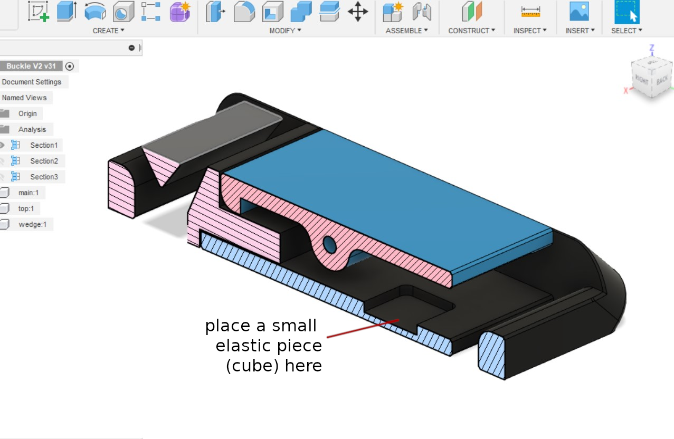Click the ViewCube RIGHT face
The width and height of the screenshot is (674, 439).
[x=642, y=80]
